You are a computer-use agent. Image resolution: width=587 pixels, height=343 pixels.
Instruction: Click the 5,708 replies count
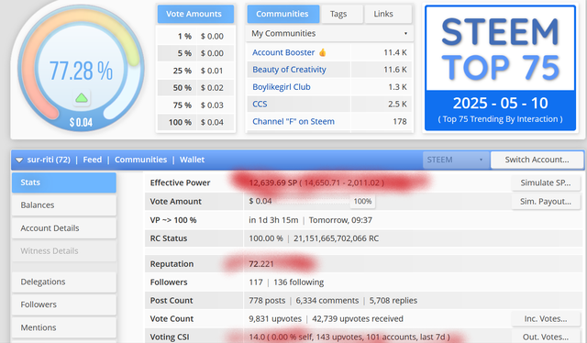click(393, 301)
